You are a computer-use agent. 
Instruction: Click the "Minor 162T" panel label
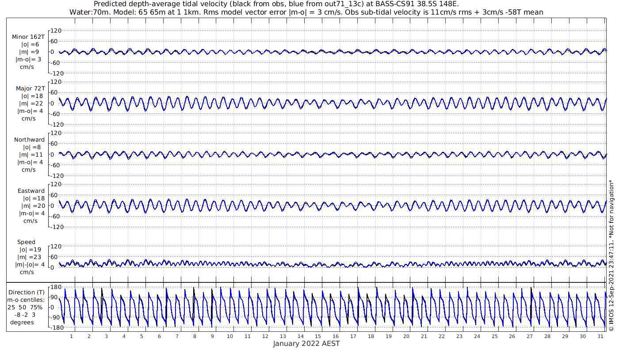[28, 38]
